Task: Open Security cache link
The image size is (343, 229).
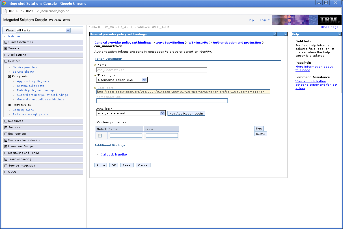Action: [23, 110]
